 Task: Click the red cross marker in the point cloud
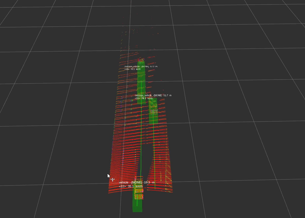pos(137,116)
